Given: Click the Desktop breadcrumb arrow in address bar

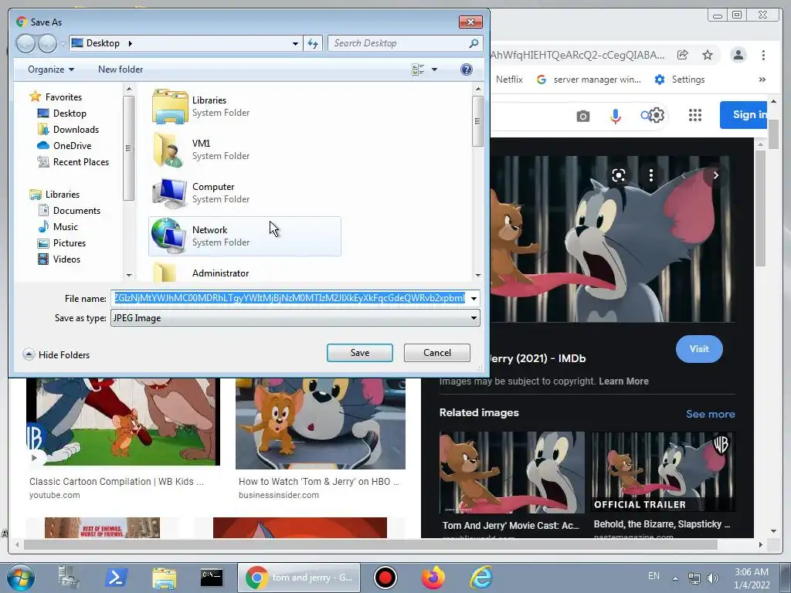Looking at the screenshot, I should click(x=130, y=43).
